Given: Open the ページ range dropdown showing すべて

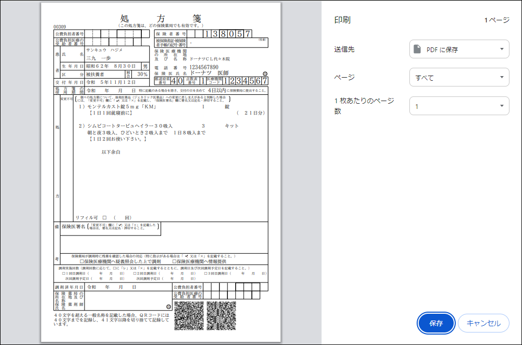Looking at the screenshot, I should 459,77.
